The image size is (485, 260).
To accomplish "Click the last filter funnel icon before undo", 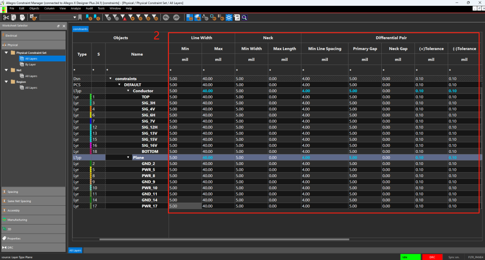I will click(x=155, y=17).
